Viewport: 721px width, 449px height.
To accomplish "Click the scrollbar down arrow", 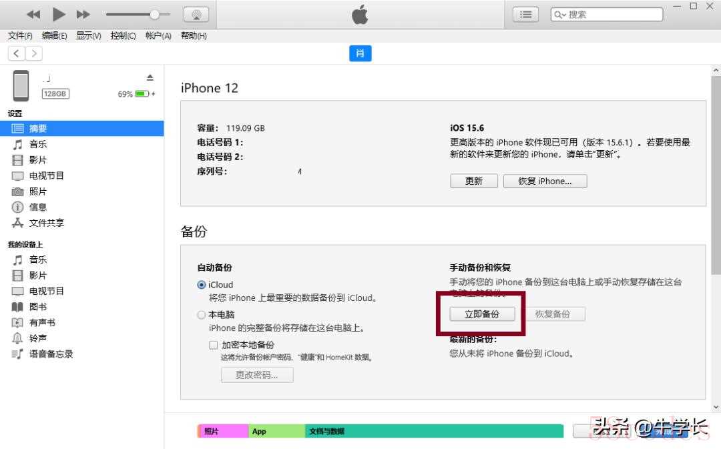I will (x=716, y=407).
